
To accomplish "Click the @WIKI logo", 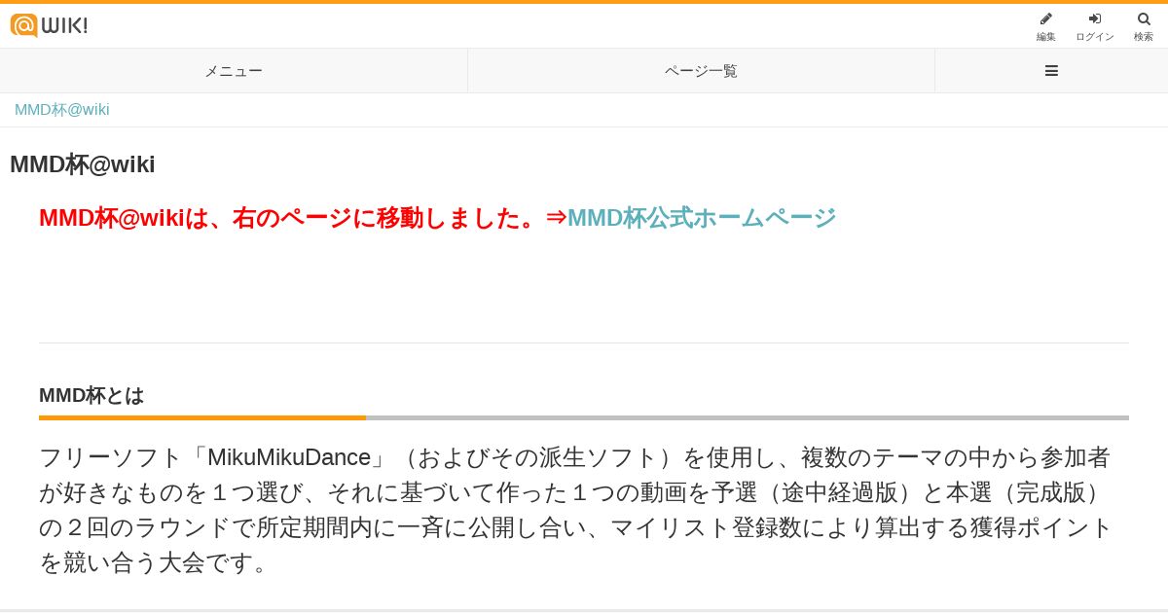I will click(x=49, y=25).
